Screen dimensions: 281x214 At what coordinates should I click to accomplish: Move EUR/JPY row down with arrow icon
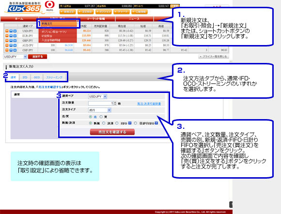tap(15, 36)
